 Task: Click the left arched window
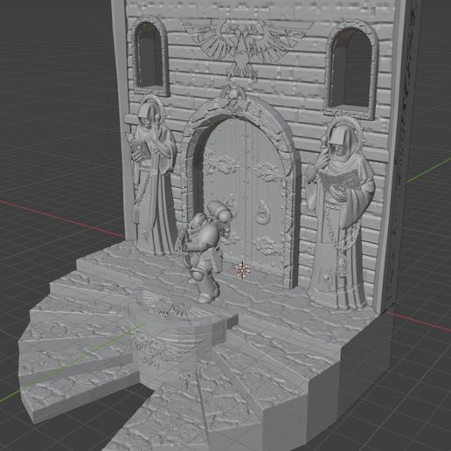tap(149, 57)
